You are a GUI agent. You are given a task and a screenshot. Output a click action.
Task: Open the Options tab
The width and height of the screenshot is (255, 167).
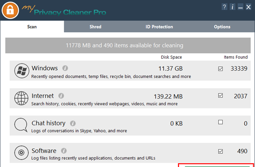[222, 27]
